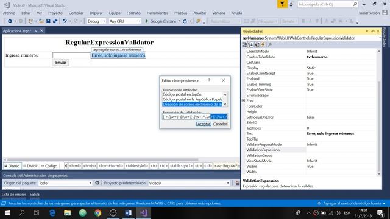This screenshot has height=219, width=390.
Task: Open the revNumeros object selector dropdown
Action: pyautogui.click(x=380, y=38)
